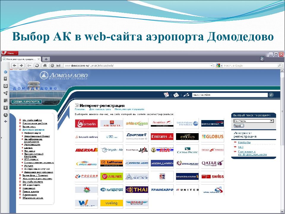The image size is (285, 214).
Task: Select the Etihad Airways logo
Action: point(187,137)
